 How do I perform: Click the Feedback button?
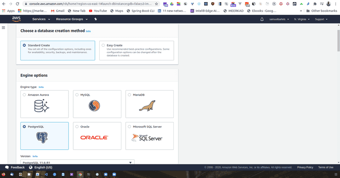[x=15, y=167]
